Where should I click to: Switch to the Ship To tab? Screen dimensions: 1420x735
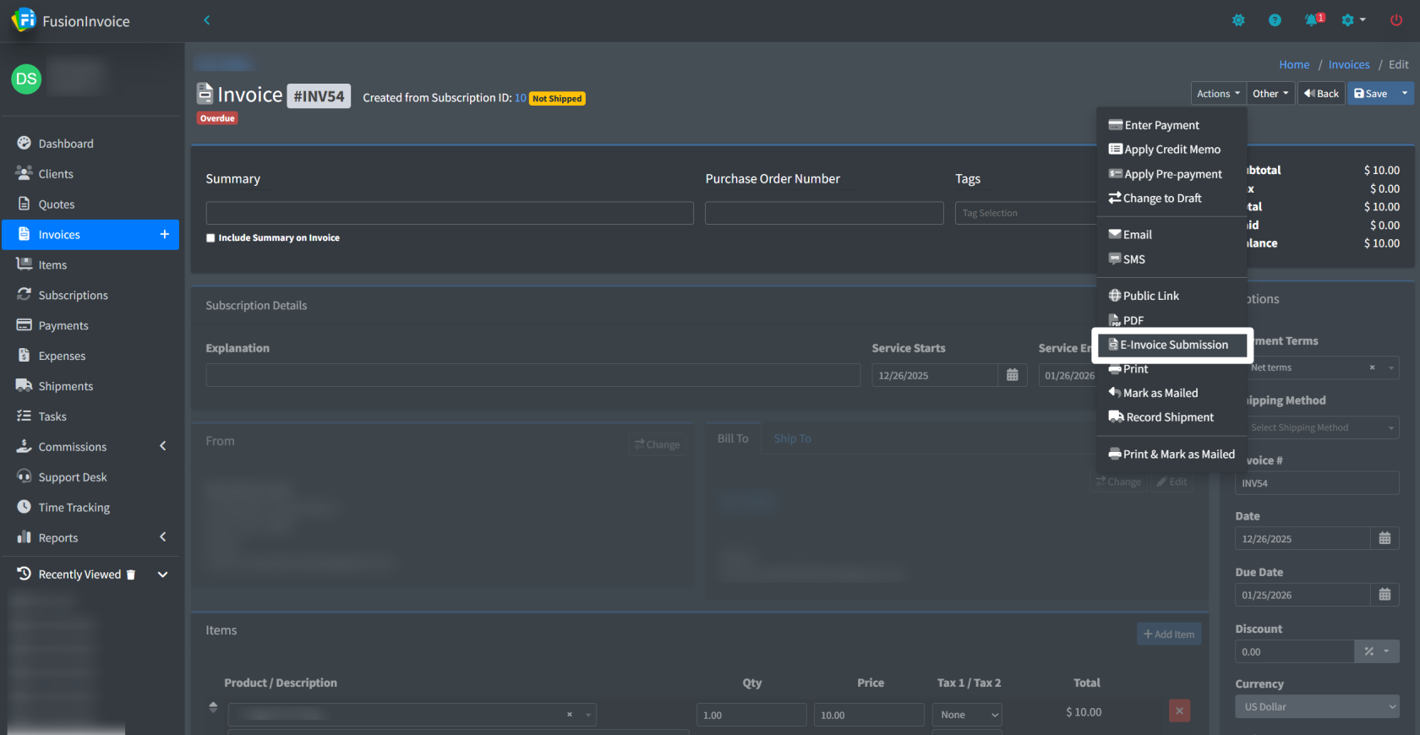point(792,439)
